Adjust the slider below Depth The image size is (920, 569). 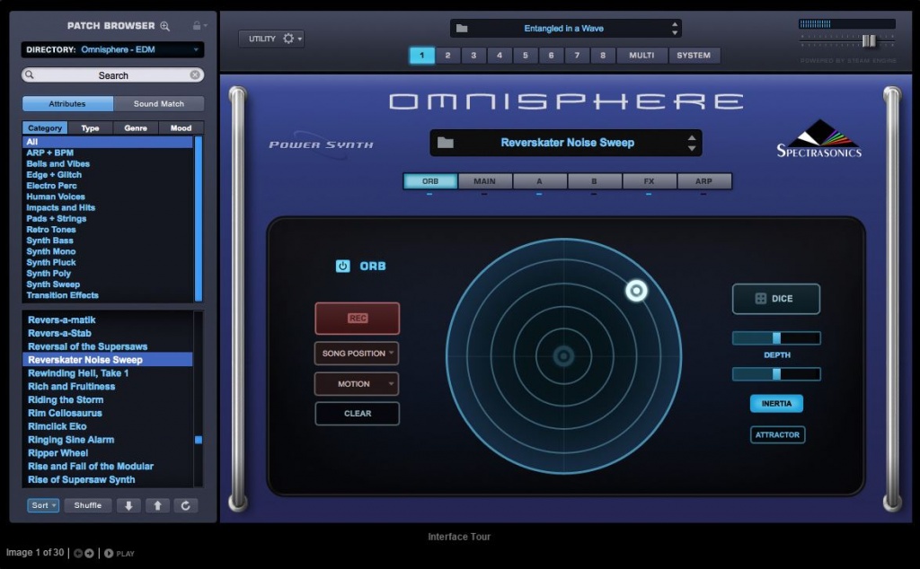tap(776, 374)
